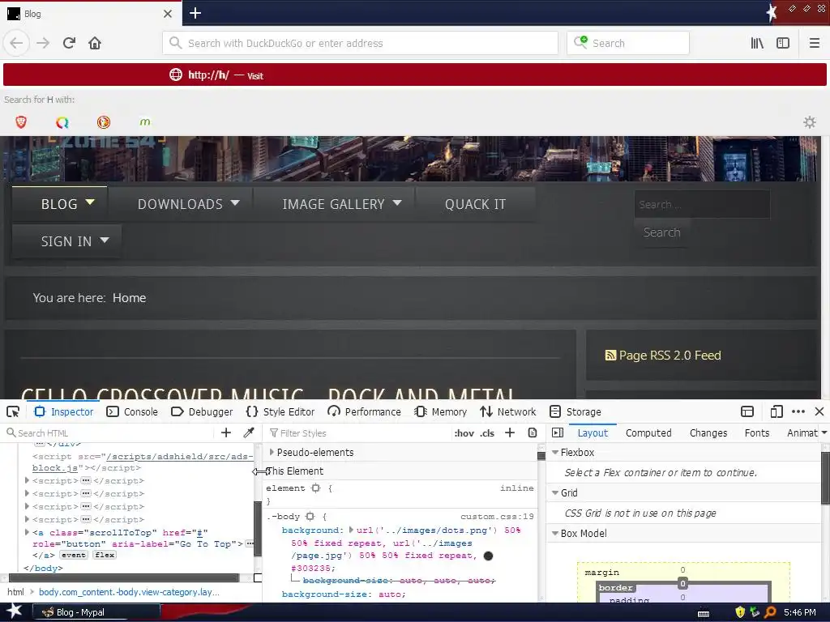Open the Page RSS 2.0 Feed link

[670, 356]
